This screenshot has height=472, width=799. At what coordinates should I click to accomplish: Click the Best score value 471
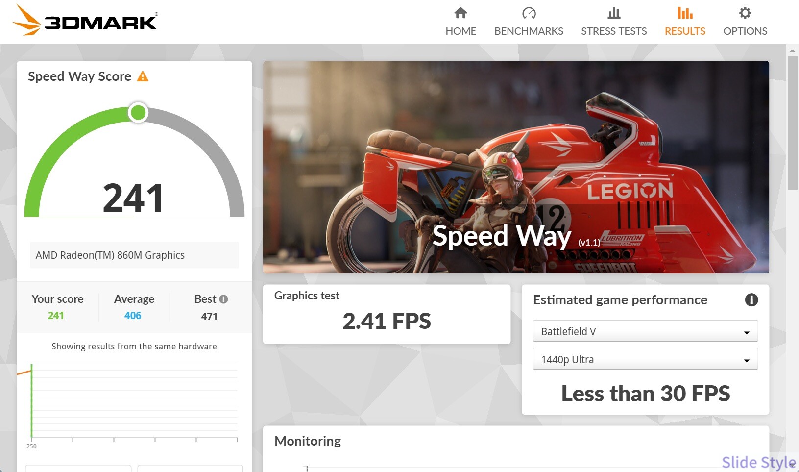209,317
